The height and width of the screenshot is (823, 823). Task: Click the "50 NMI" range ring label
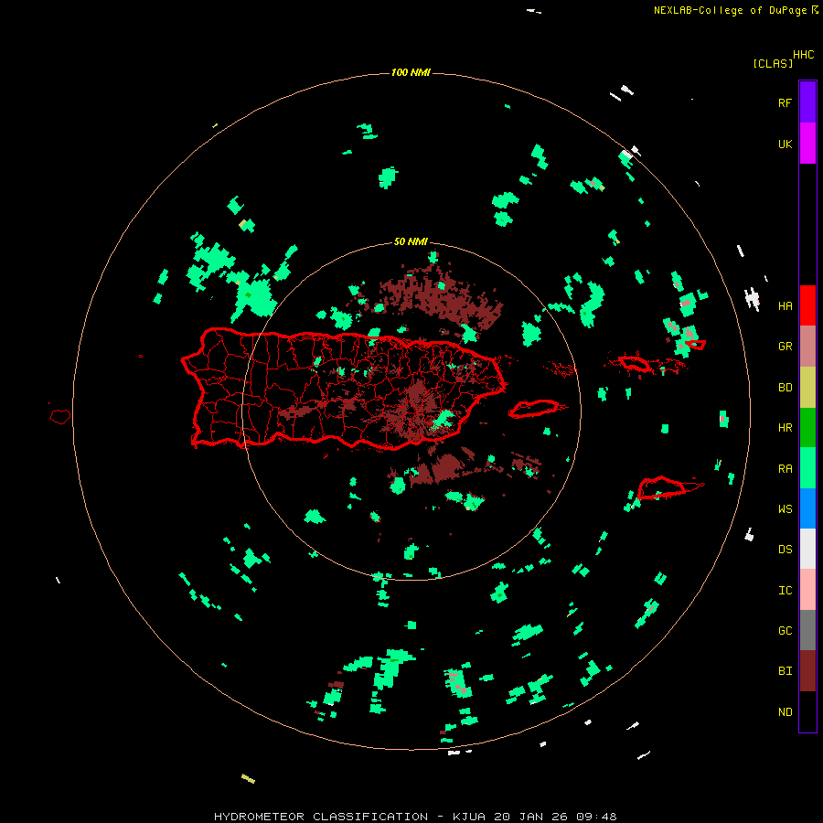point(411,242)
